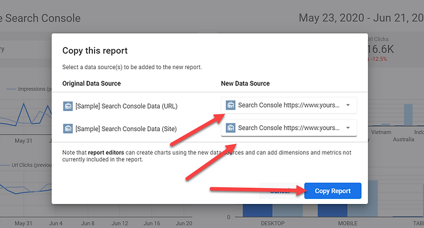This screenshot has width=424, height=228.
Task: Click the DESKTOP bar label in the background chart
Action: (x=273, y=223)
